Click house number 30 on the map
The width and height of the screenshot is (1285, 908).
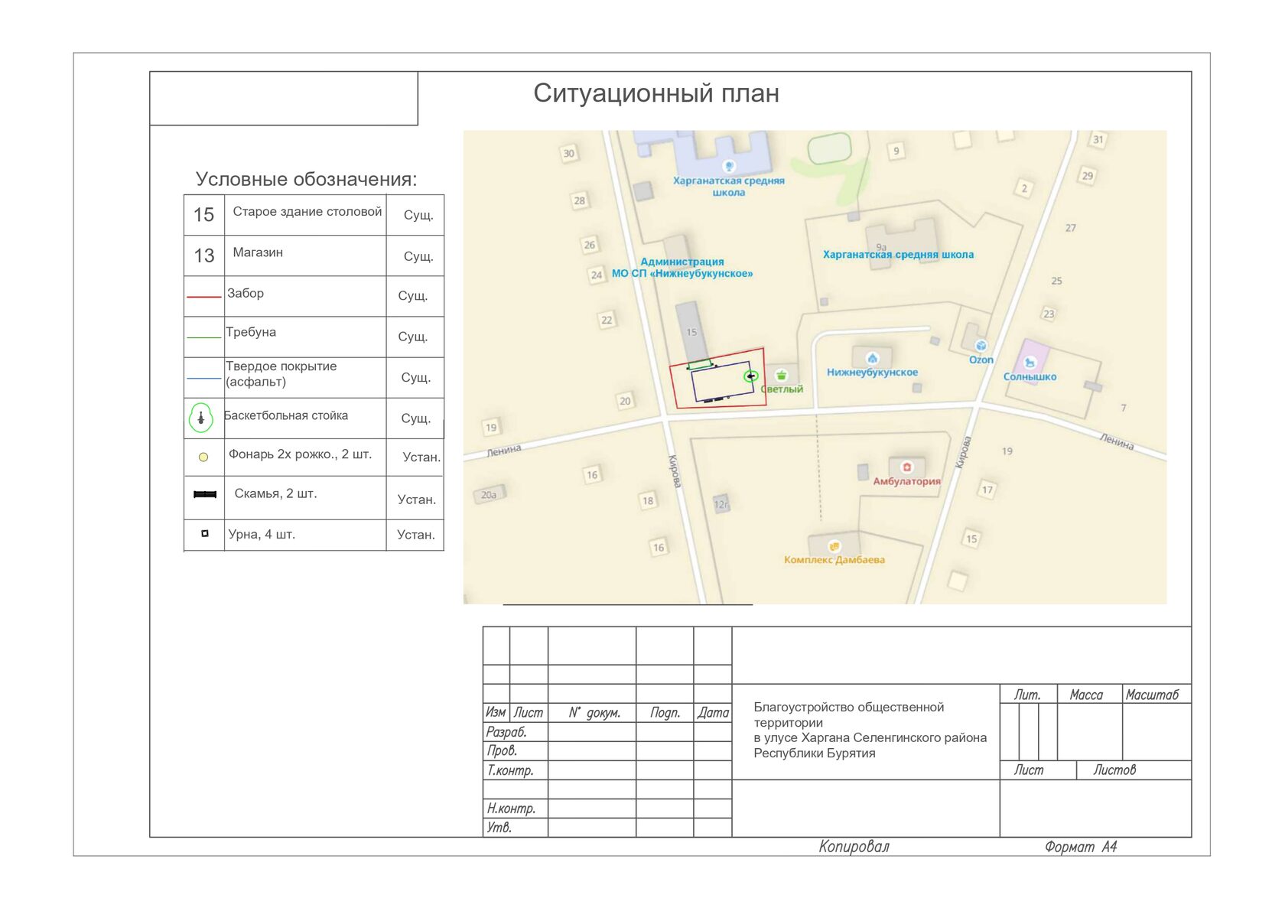[x=568, y=153]
